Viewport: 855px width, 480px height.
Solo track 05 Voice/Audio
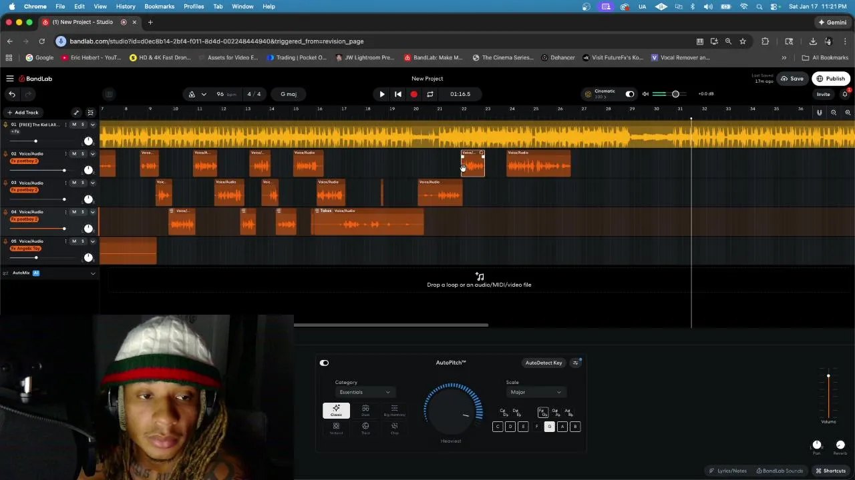click(83, 241)
